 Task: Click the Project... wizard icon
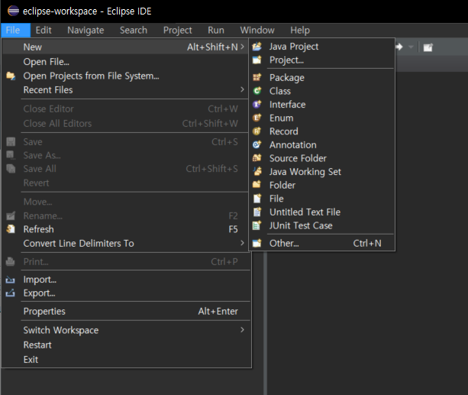[257, 60]
